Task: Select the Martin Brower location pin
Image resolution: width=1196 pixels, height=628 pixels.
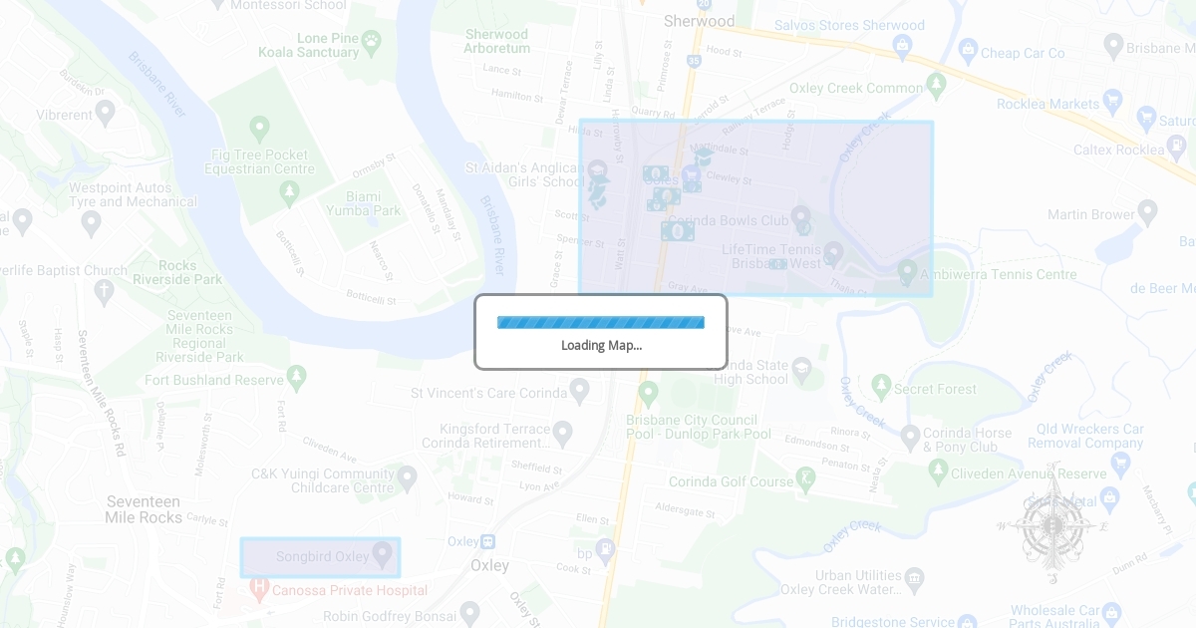Action: 1147,211
